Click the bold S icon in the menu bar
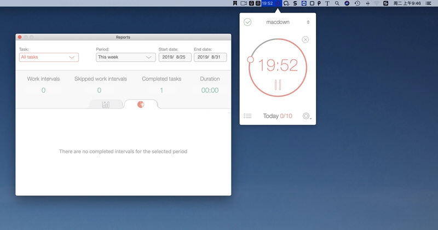Image resolution: width=438 pixels, height=230 pixels. click(295, 3)
